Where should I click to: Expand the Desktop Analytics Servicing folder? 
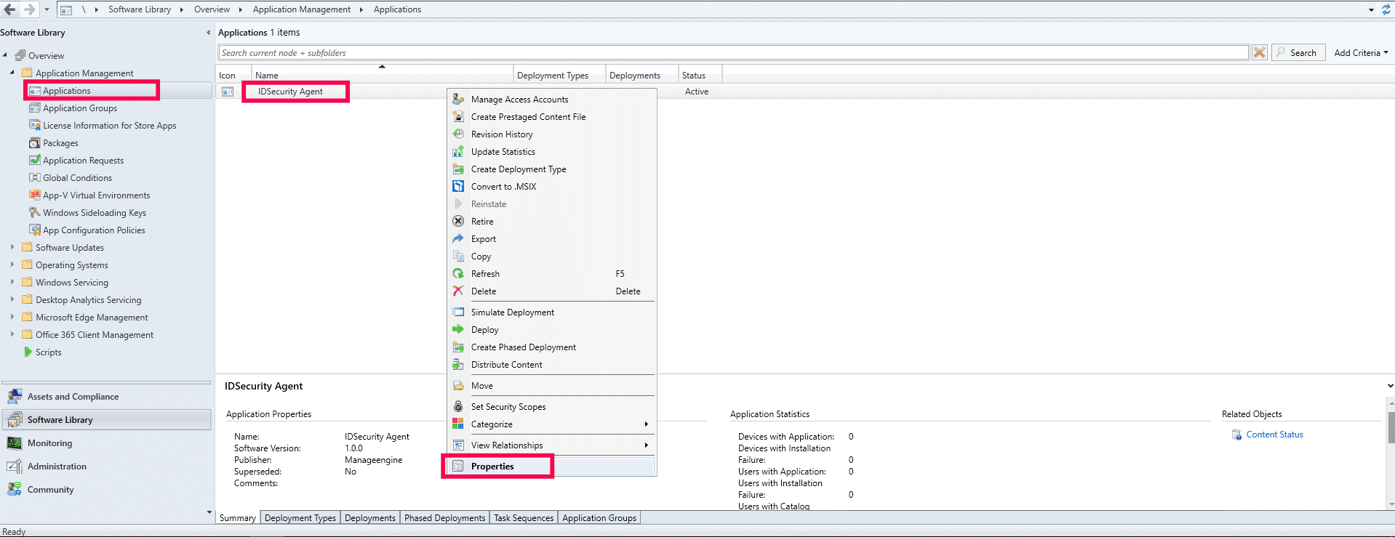point(12,299)
